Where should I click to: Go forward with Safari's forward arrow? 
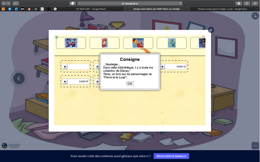(8, 3)
